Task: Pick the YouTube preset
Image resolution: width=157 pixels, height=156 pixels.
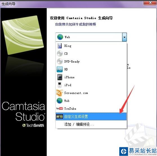Action: [91, 109]
